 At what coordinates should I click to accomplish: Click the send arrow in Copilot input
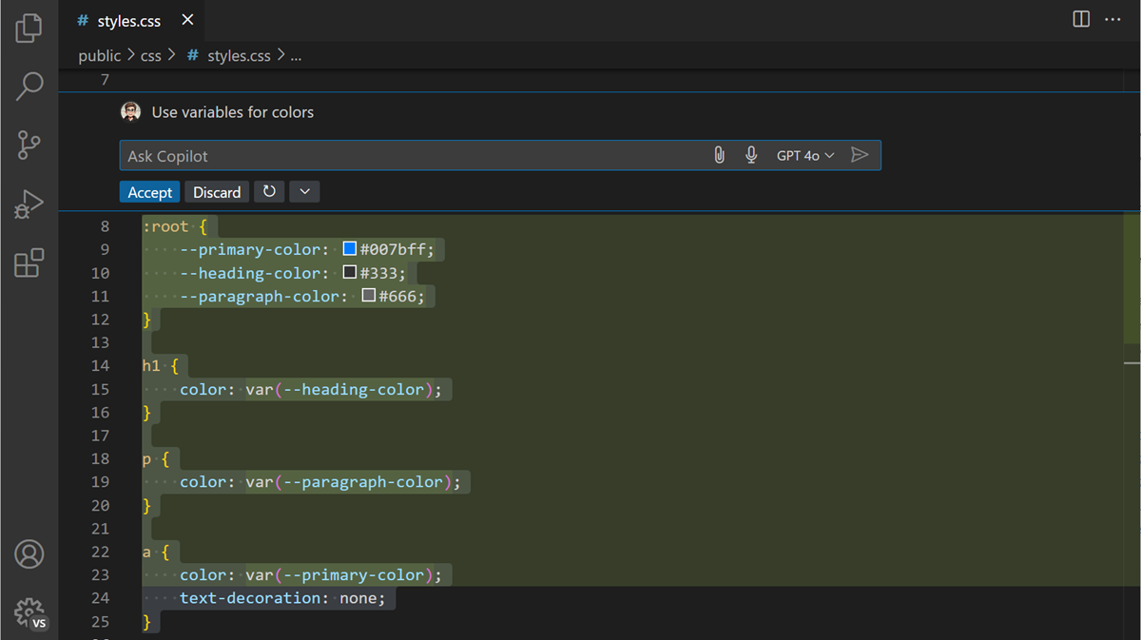[x=860, y=155]
